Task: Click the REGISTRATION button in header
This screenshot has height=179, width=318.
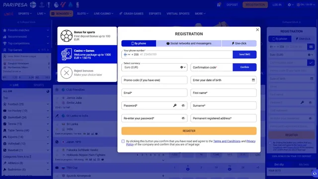Action: [255, 4]
